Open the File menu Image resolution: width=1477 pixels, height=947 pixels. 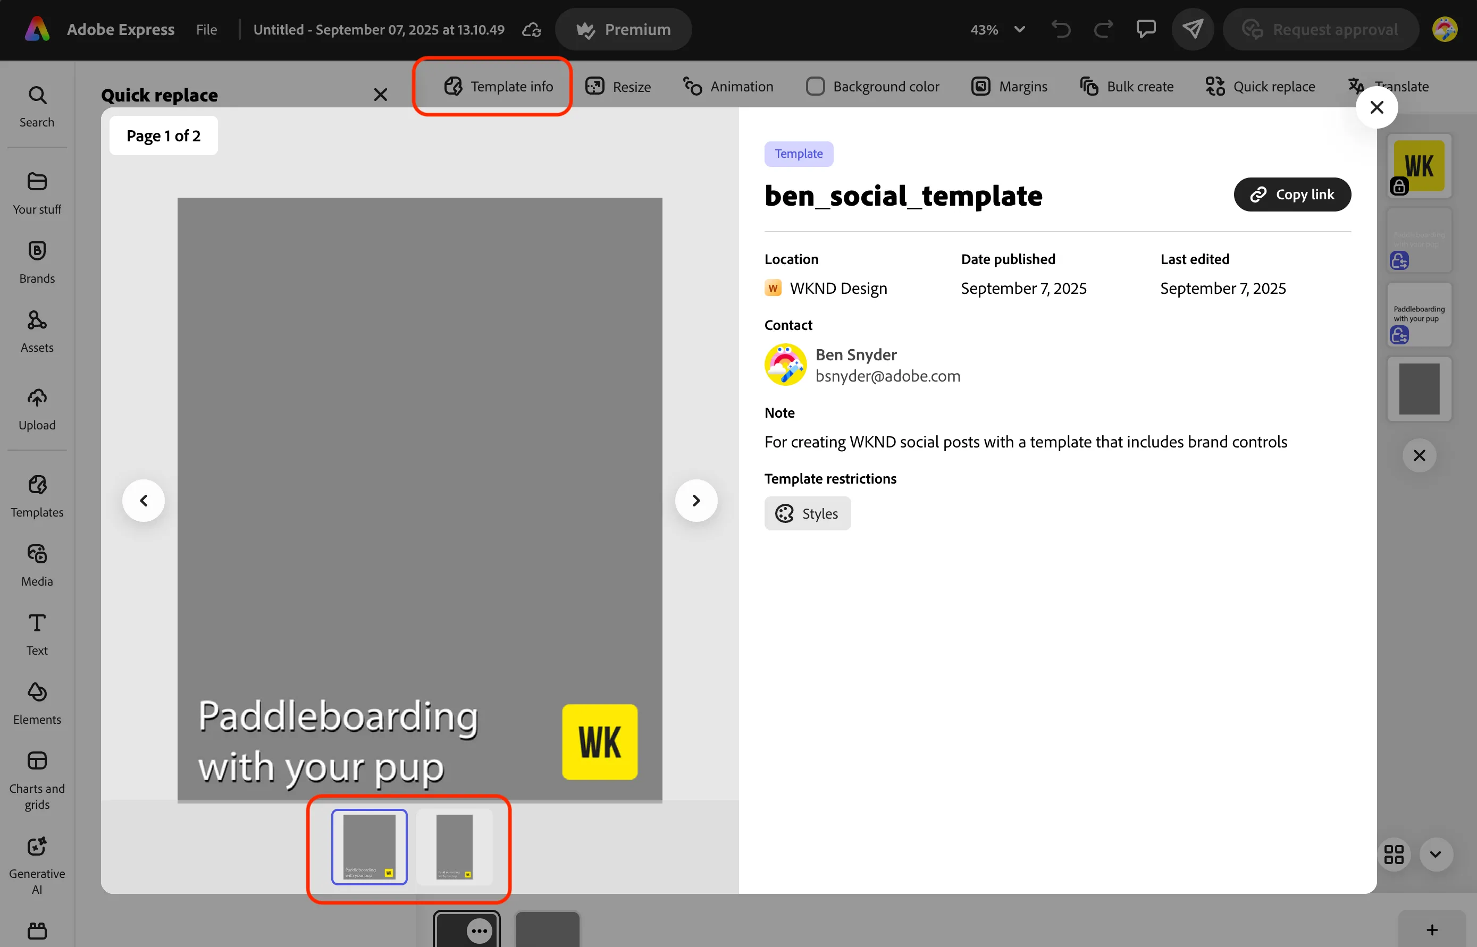coord(207,30)
